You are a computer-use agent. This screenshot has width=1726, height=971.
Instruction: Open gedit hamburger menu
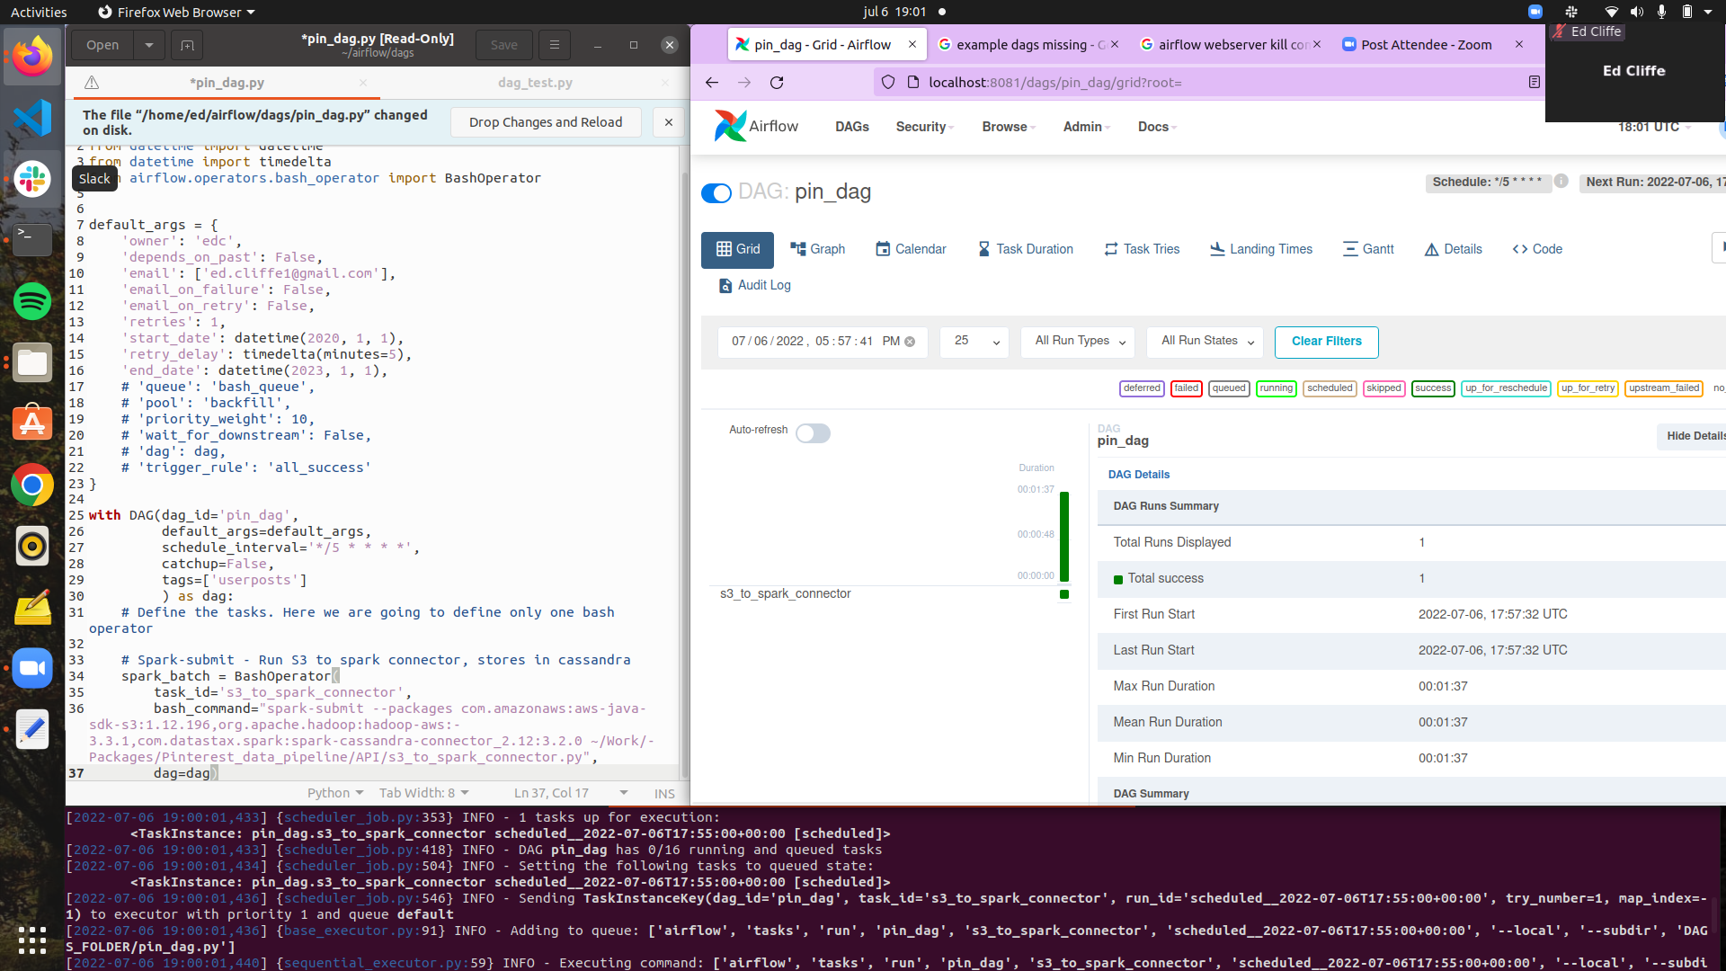click(x=555, y=45)
